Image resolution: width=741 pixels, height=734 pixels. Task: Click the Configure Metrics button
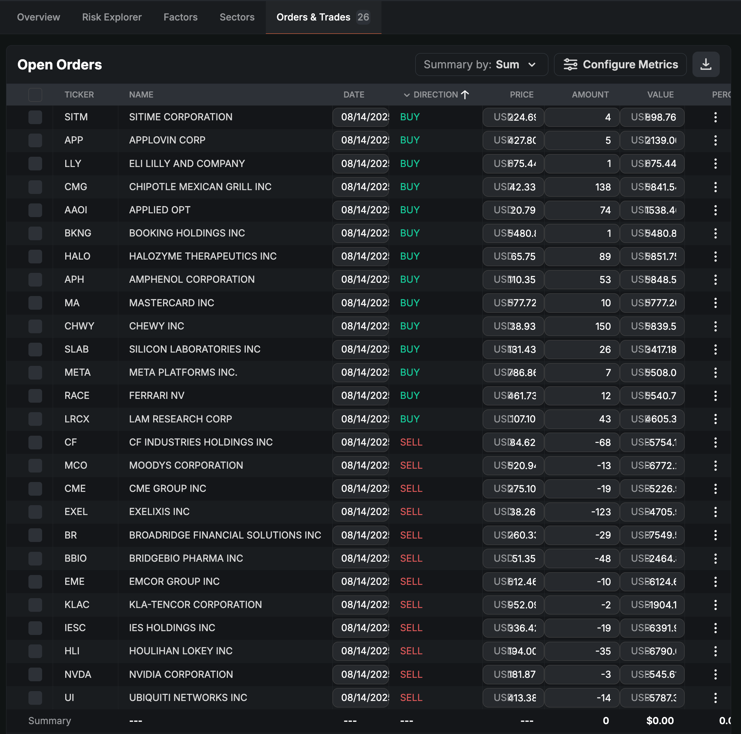(620, 65)
